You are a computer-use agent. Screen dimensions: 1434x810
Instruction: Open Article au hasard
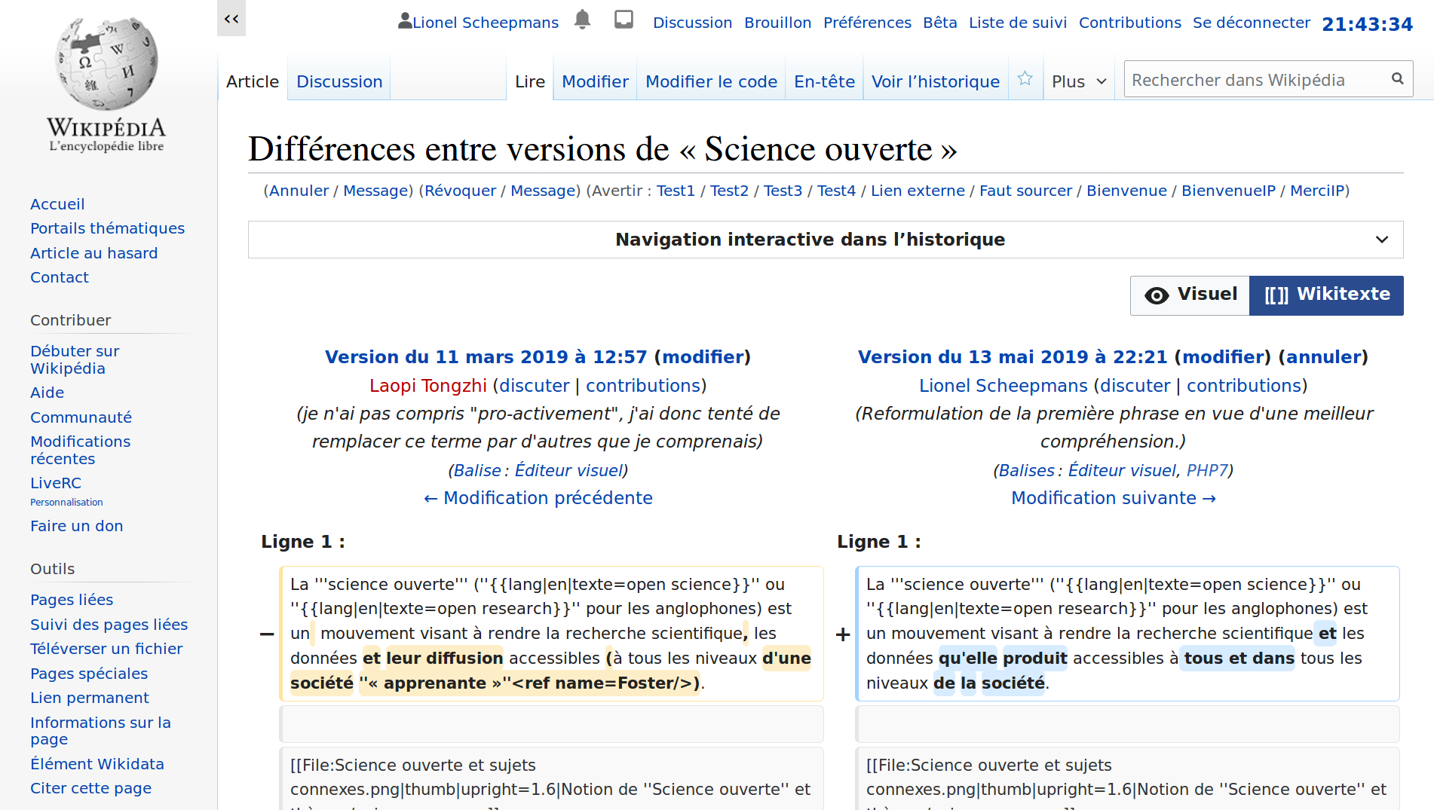click(94, 253)
